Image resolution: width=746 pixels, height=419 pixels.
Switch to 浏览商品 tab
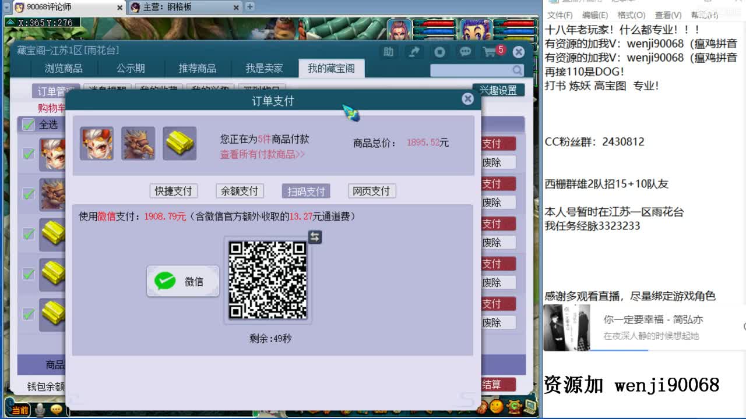pos(64,69)
